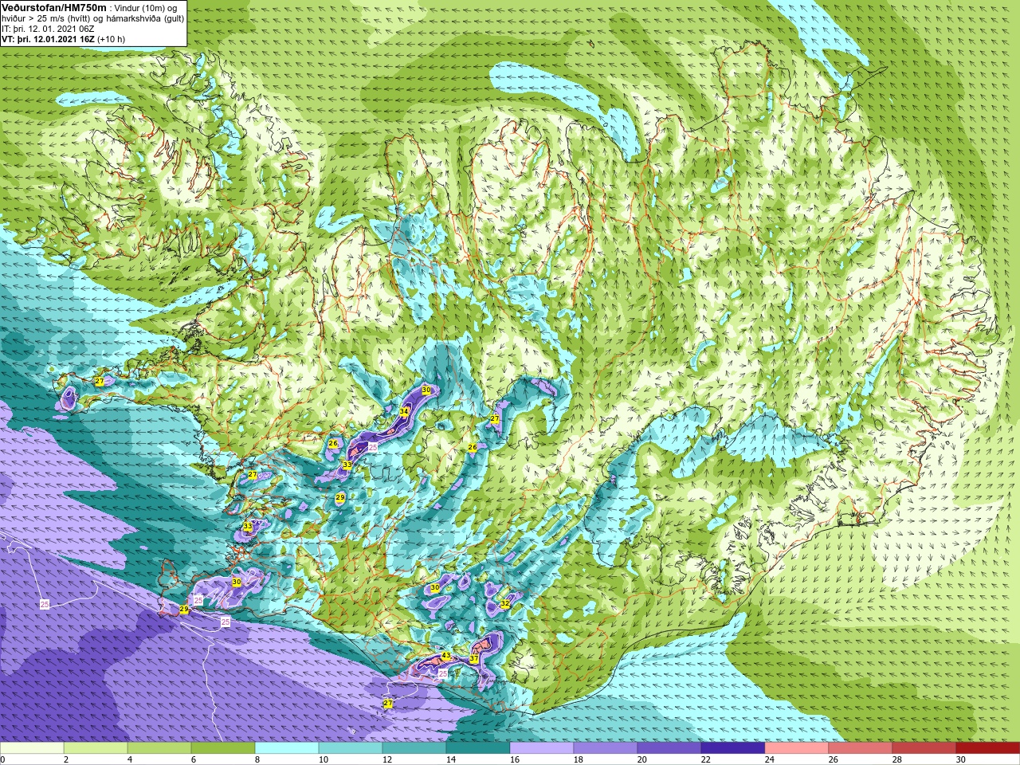
Task: Click the 10–12 m/s legend color swatch
Action: pyautogui.click(x=351, y=747)
